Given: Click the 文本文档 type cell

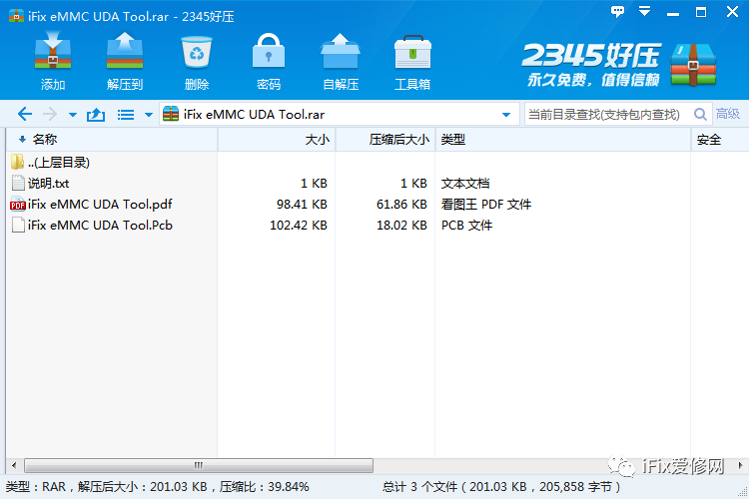Looking at the screenshot, I should pyautogui.click(x=465, y=184).
